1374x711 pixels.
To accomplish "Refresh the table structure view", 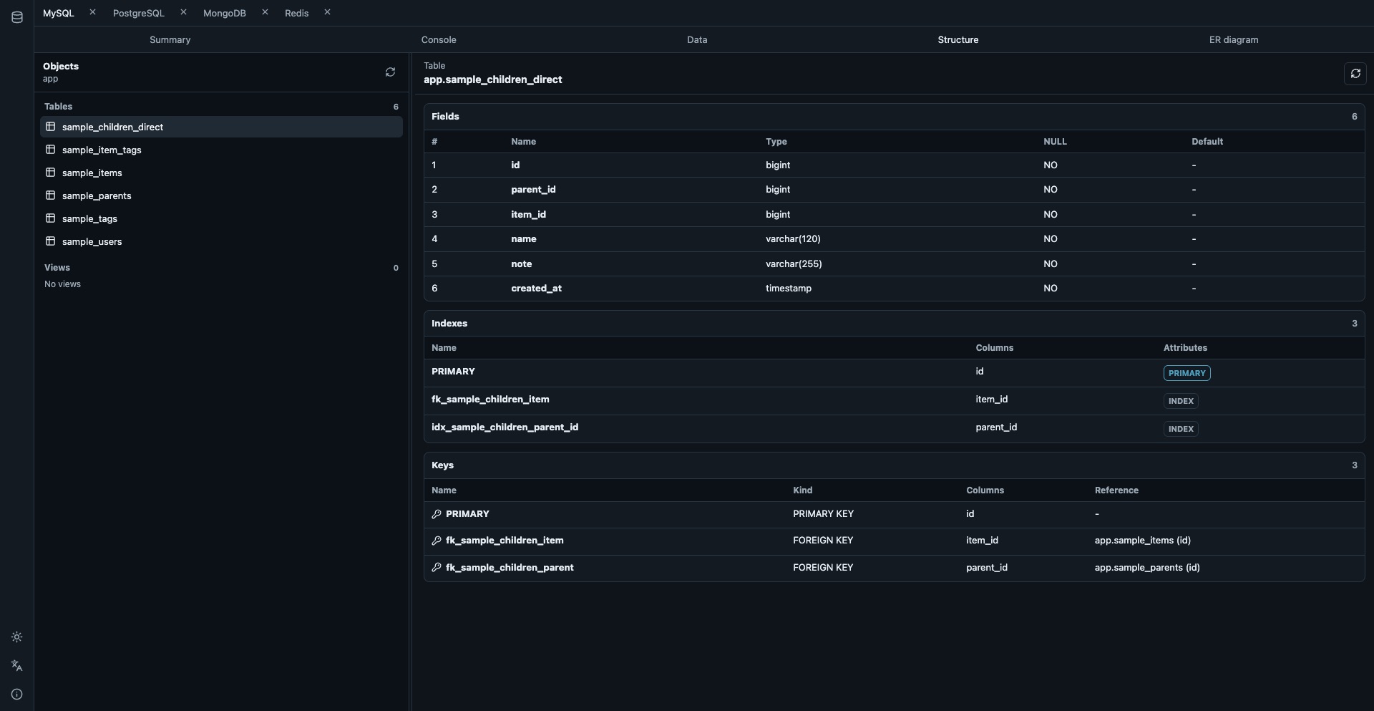I will [1355, 73].
